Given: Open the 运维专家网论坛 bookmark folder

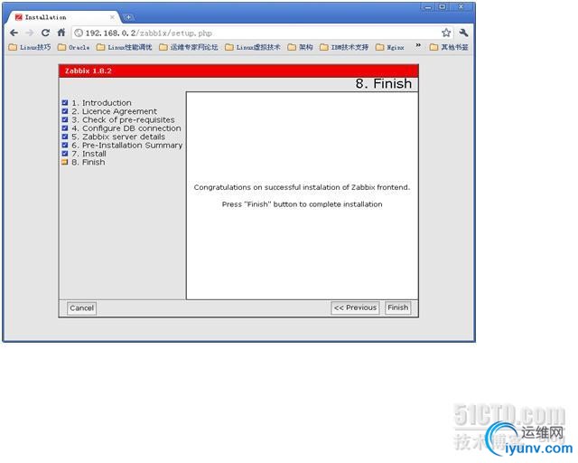Looking at the screenshot, I should pyautogui.click(x=189, y=47).
